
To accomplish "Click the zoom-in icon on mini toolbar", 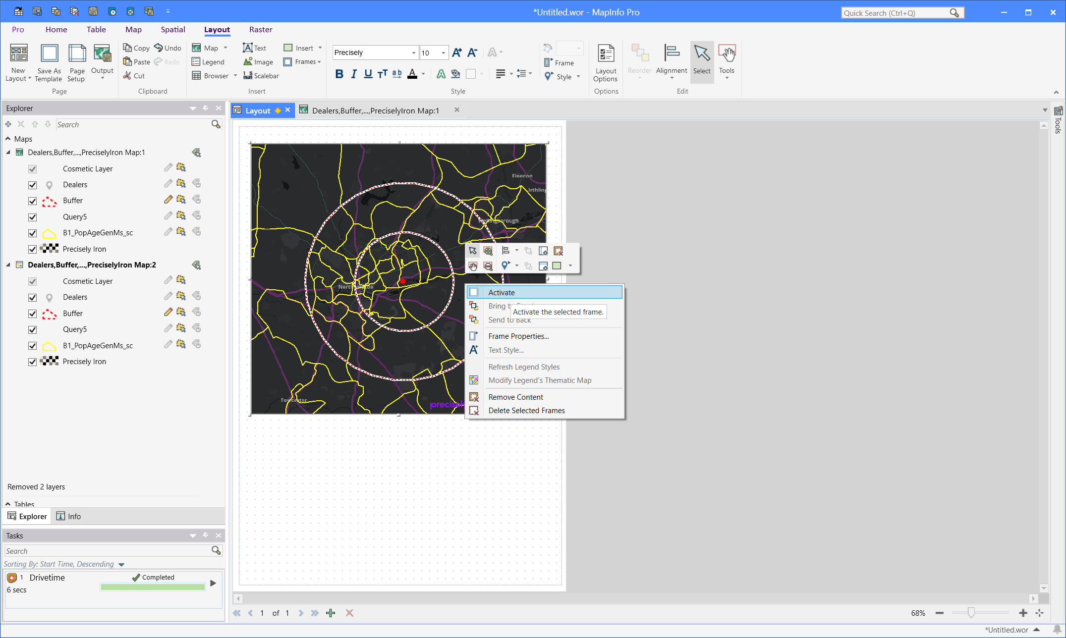I will coord(488,251).
